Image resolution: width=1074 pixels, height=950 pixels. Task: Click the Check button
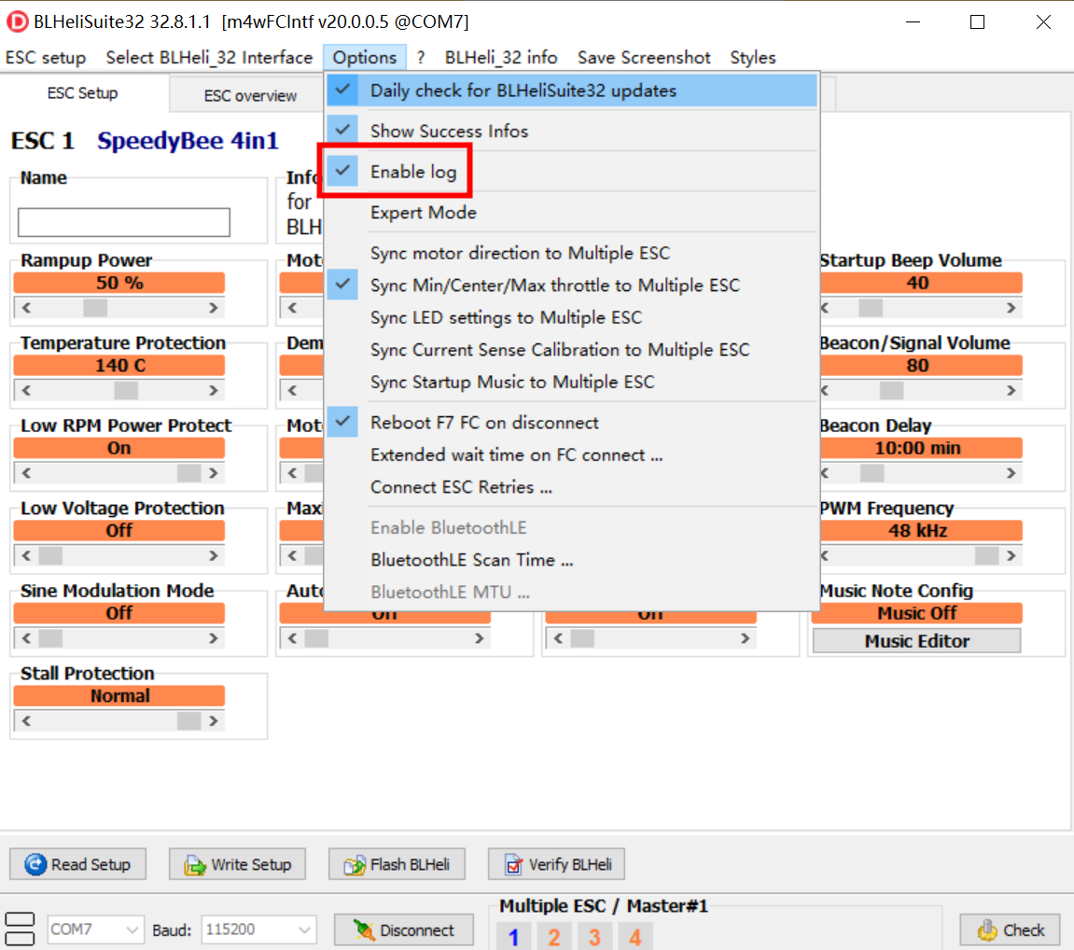tap(1010, 930)
